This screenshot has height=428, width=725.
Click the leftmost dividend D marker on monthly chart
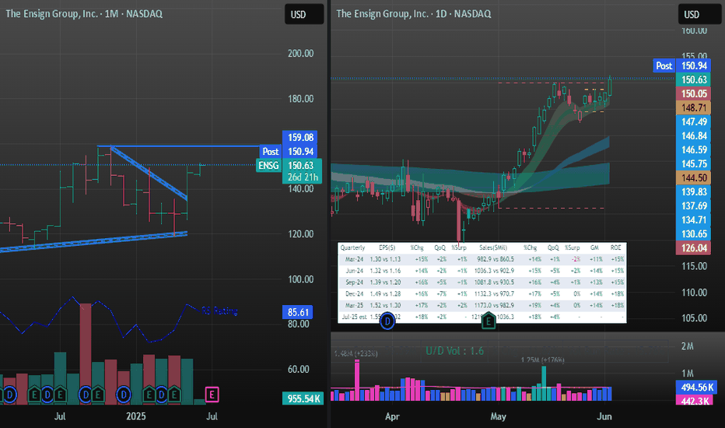coord(9,395)
